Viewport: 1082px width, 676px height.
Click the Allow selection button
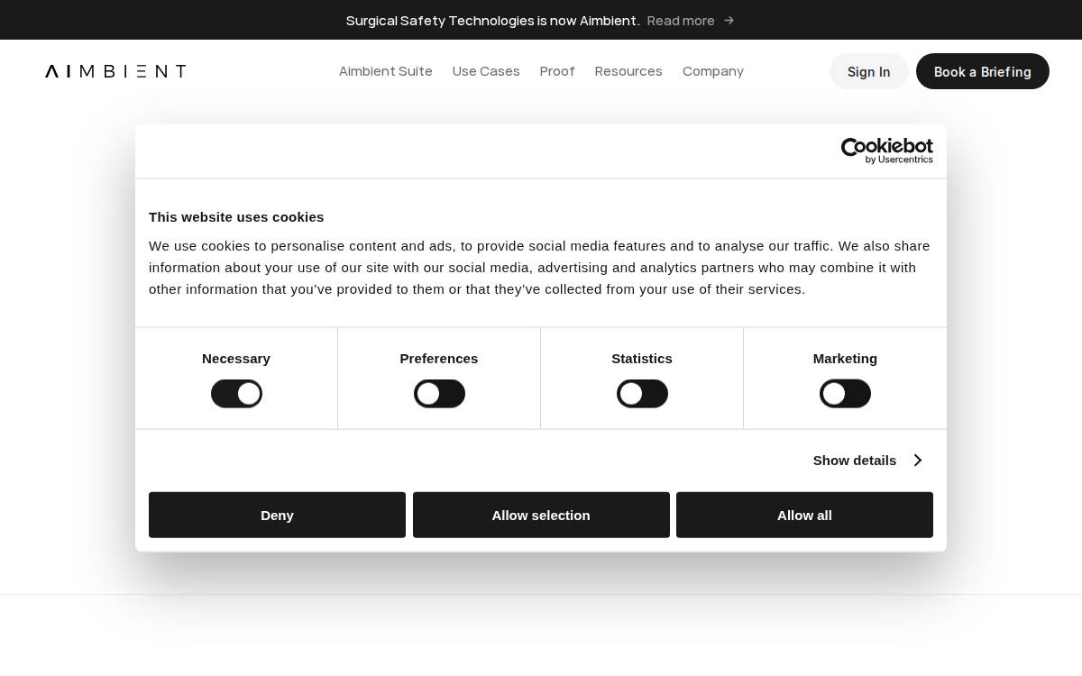point(541,515)
